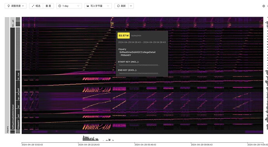Click the histogram bars below the heatmap

pos(98,138)
